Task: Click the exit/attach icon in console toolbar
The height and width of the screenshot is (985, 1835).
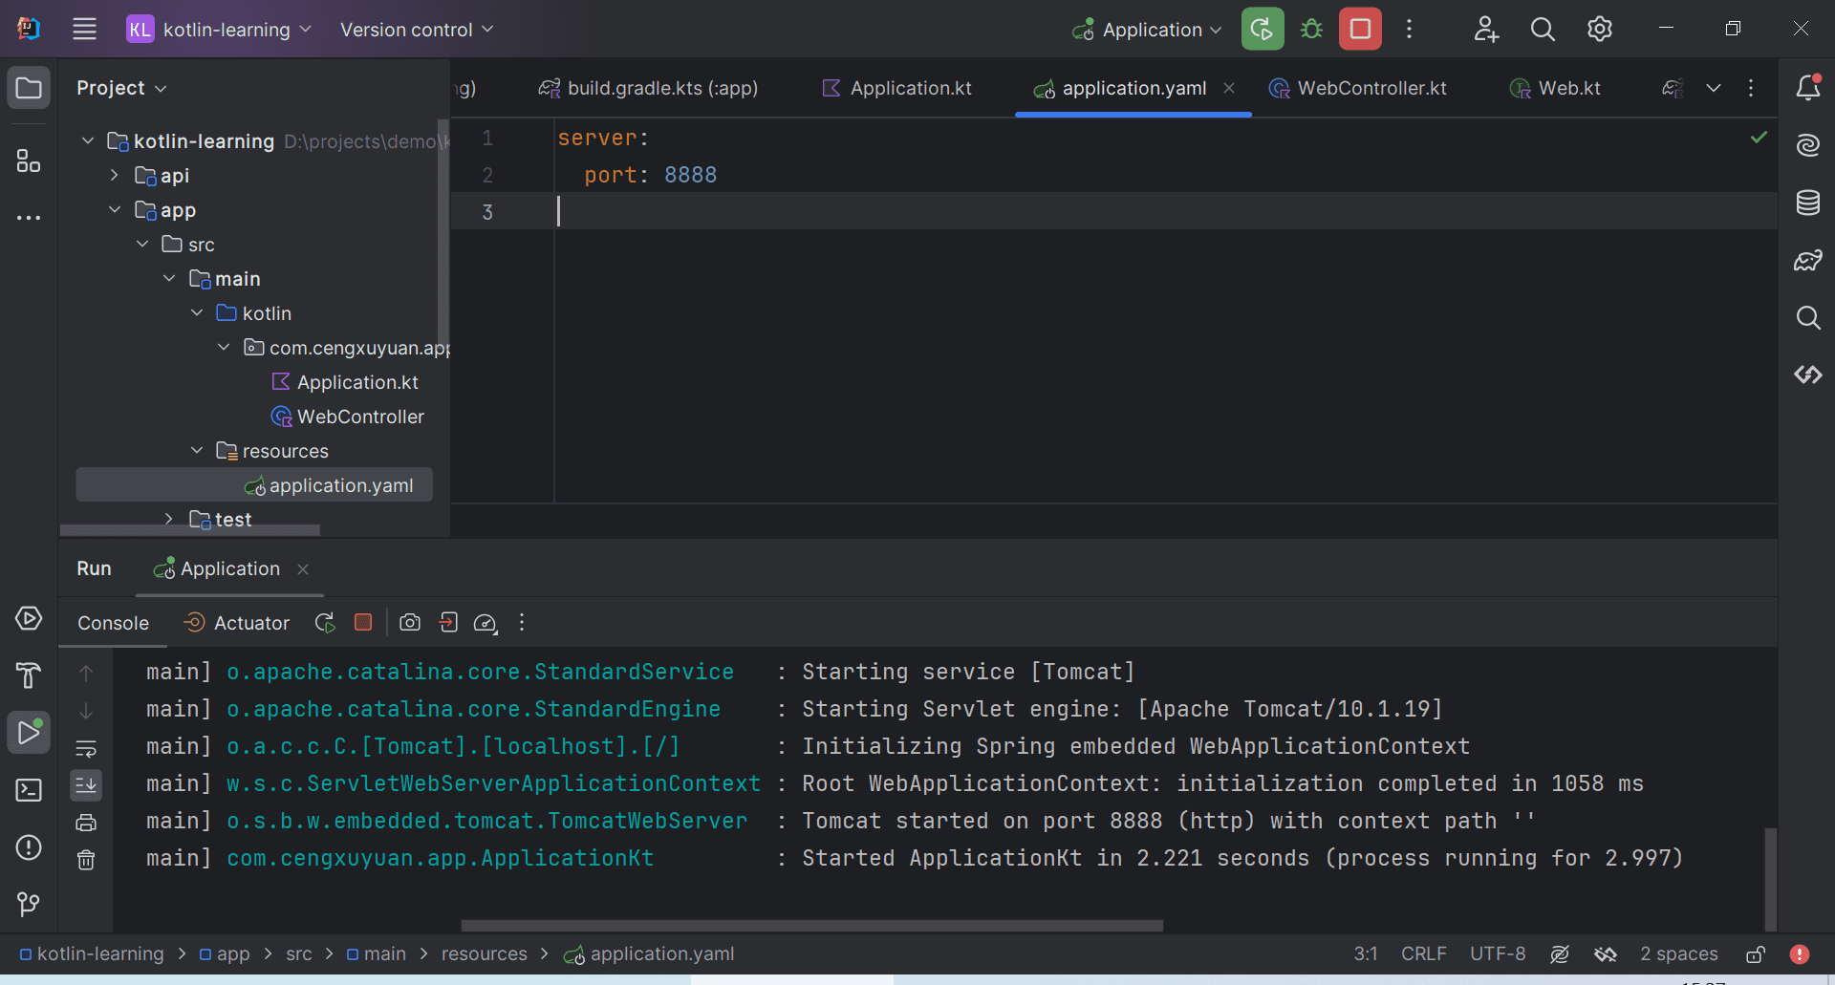Action: [448, 623]
